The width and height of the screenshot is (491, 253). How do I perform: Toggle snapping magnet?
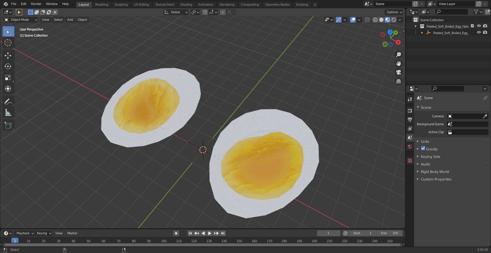tap(205, 12)
